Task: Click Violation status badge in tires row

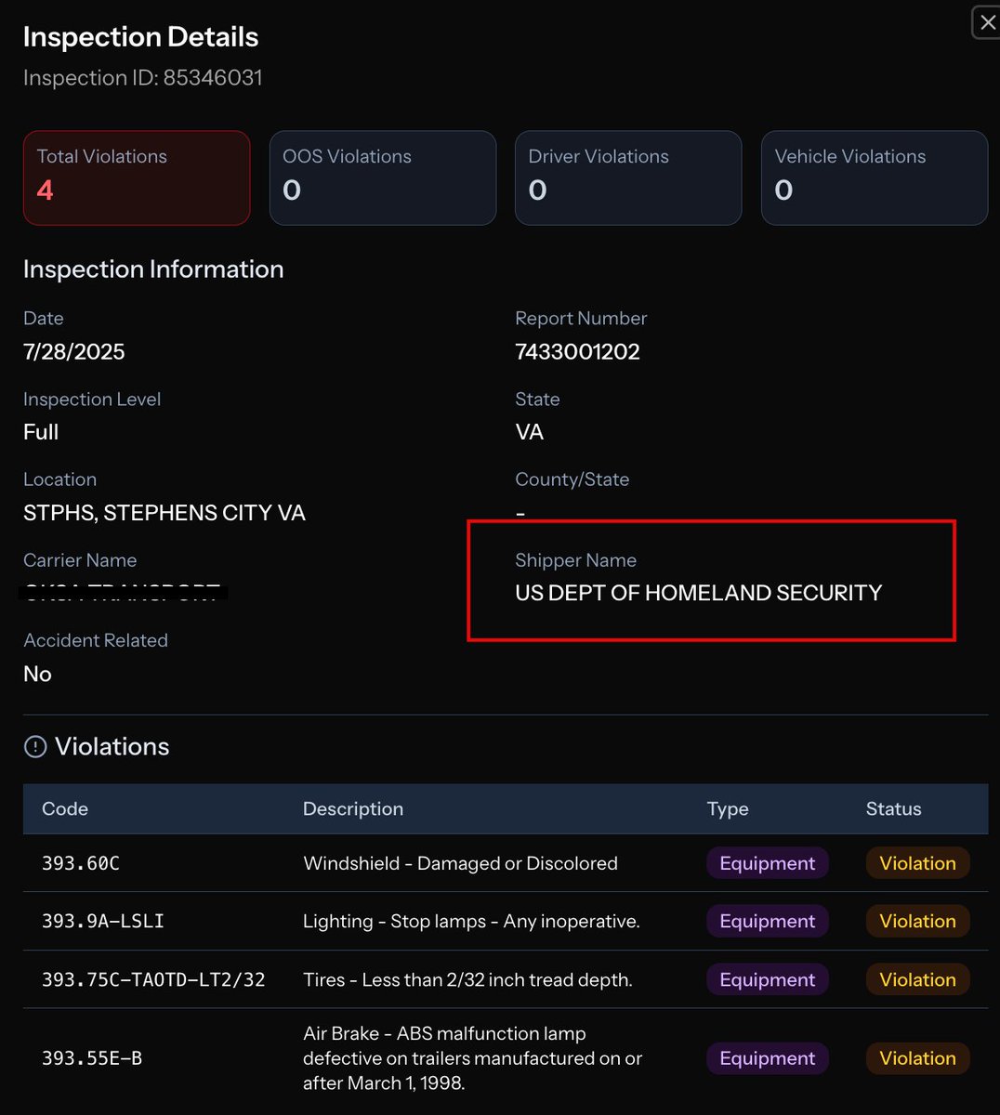Action: pyautogui.click(x=917, y=979)
